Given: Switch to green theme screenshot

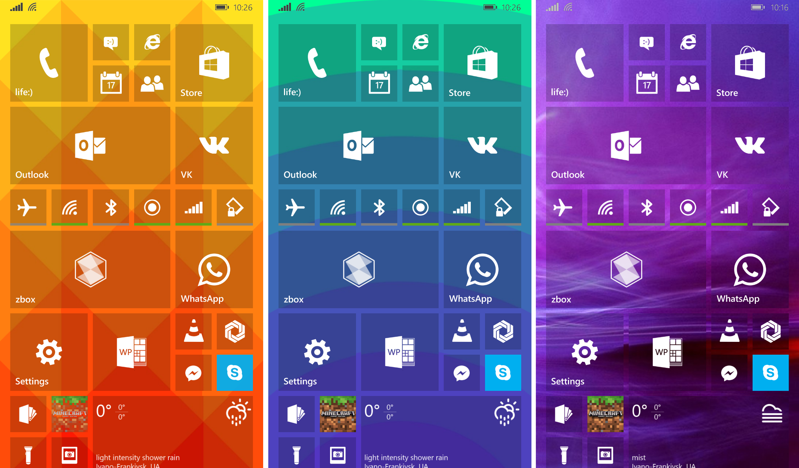Looking at the screenshot, I should coord(399,234).
